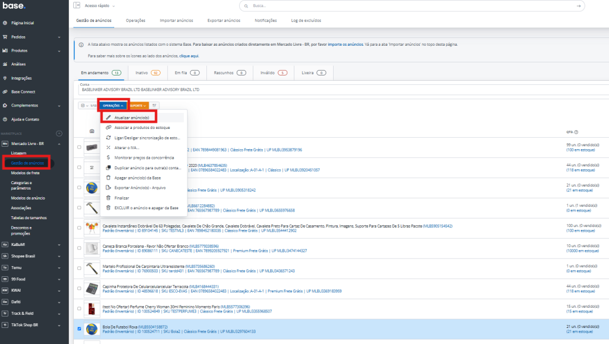Collapse the Mercado Livre - BR section
The width and height of the screenshot is (609, 344).
[x=59, y=144]
